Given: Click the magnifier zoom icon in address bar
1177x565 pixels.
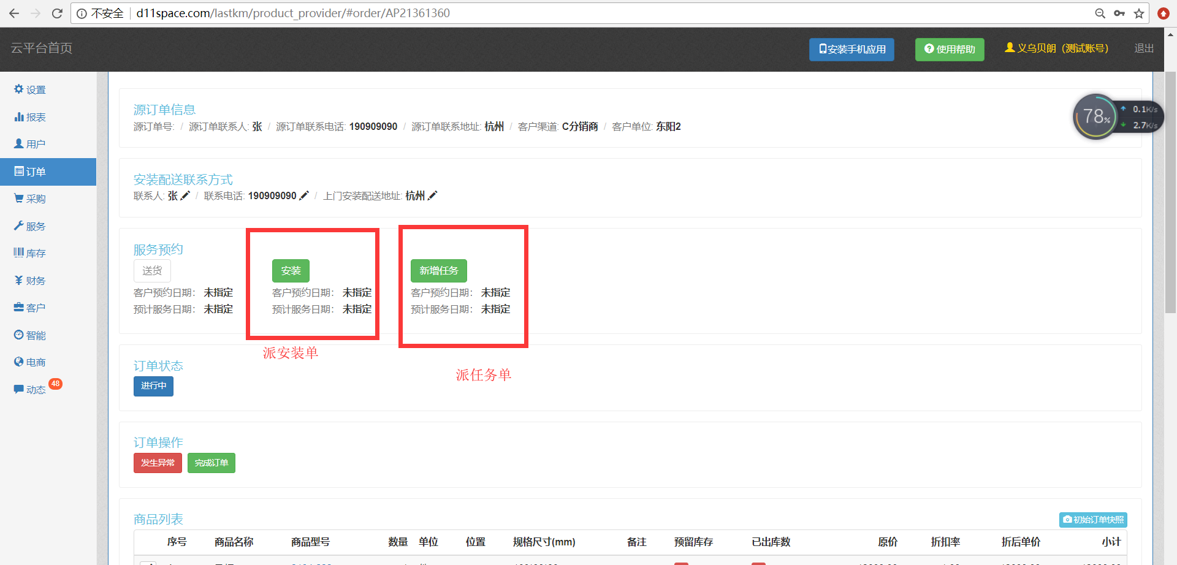Looking at the screenshot, I should point(1100,13).
